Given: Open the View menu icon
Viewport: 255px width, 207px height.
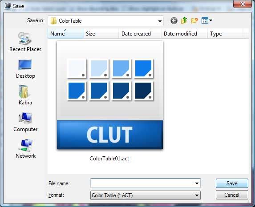Looking at the screenshot, I should tap(206, 20).
